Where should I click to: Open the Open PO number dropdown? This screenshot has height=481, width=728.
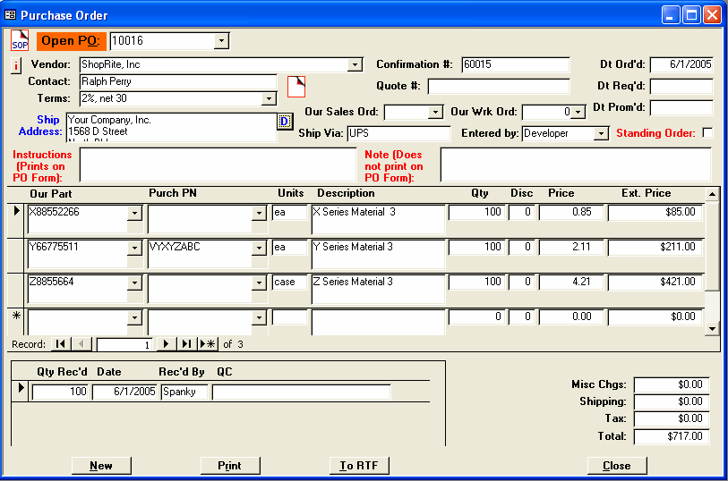coord(221,41)
